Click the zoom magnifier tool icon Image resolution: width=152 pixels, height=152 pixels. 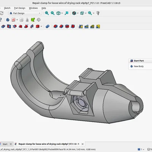(x=90, y=13)
